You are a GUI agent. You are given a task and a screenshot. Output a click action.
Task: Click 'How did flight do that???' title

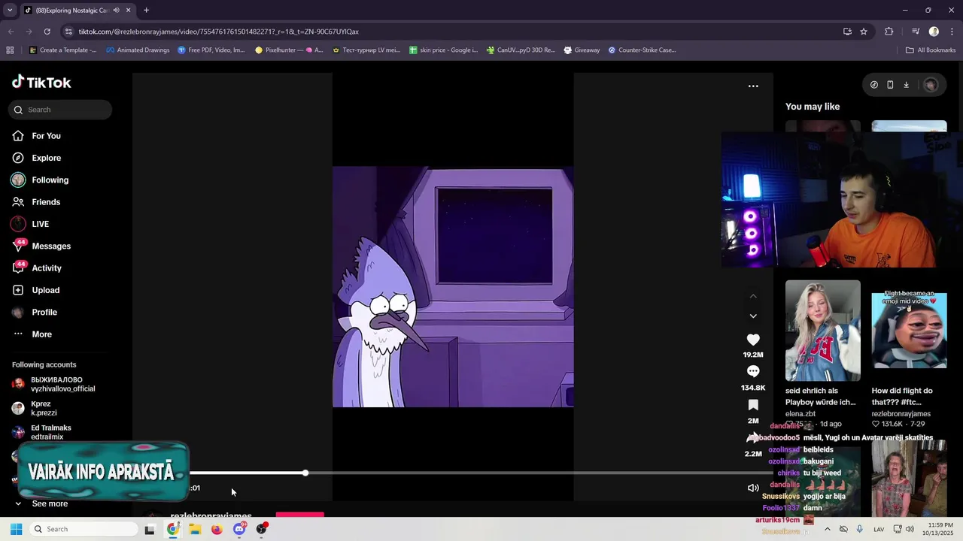tap(902, 396)
